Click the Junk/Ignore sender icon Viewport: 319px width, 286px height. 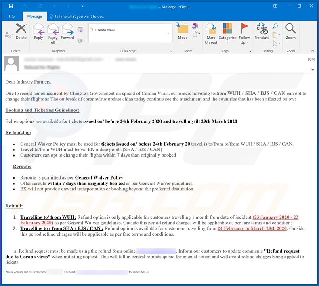(8, 35)
